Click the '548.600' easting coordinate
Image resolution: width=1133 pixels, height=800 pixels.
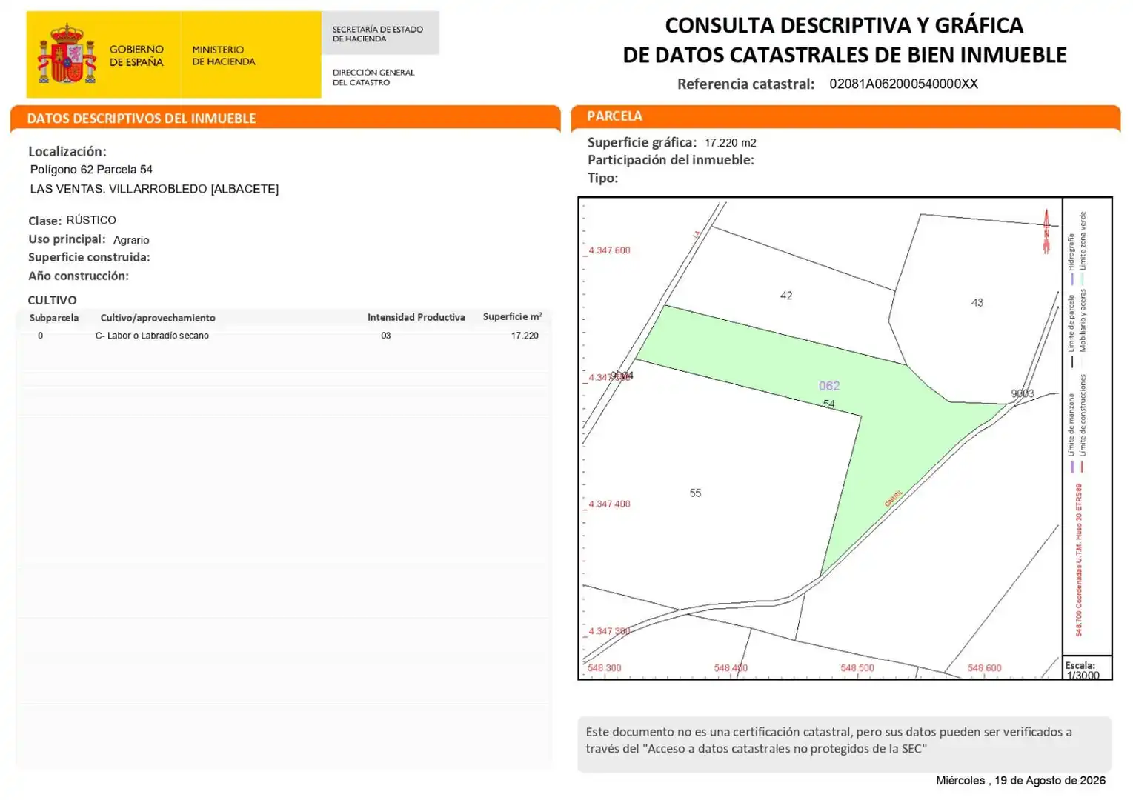pyautogui.click(x=984, y=668)
